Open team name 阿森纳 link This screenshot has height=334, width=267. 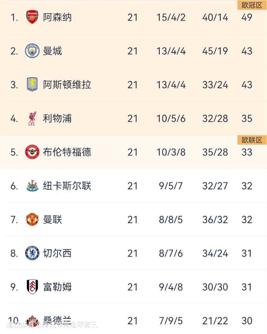click(57, 17)
